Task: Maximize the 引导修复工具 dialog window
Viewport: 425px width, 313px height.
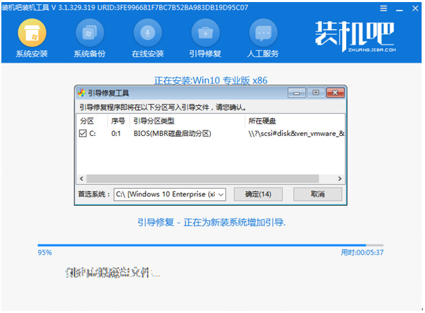Action: (x=316, y=93)
